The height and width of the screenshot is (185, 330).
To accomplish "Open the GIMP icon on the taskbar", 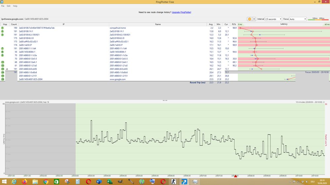I will [120, 182].
